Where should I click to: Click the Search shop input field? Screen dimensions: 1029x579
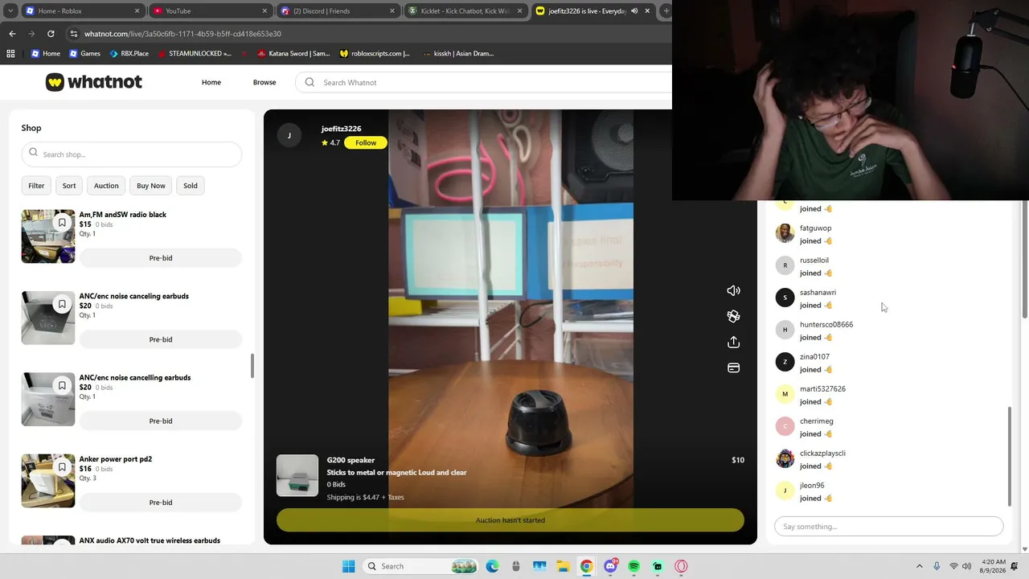132,154
